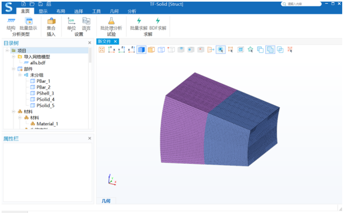Click the save icon in title bar
This screenshot has width=343, height=213.
tap(41, 4)
